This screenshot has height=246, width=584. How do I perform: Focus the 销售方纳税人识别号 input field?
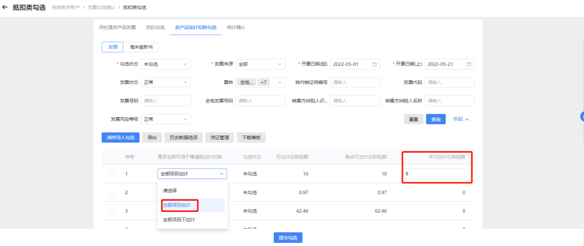[355, 101]
